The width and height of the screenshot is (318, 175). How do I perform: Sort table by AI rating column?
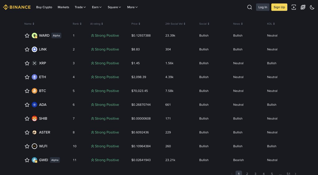click(x=96, y=24)
